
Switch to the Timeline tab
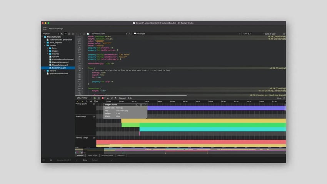coord(80,156)
